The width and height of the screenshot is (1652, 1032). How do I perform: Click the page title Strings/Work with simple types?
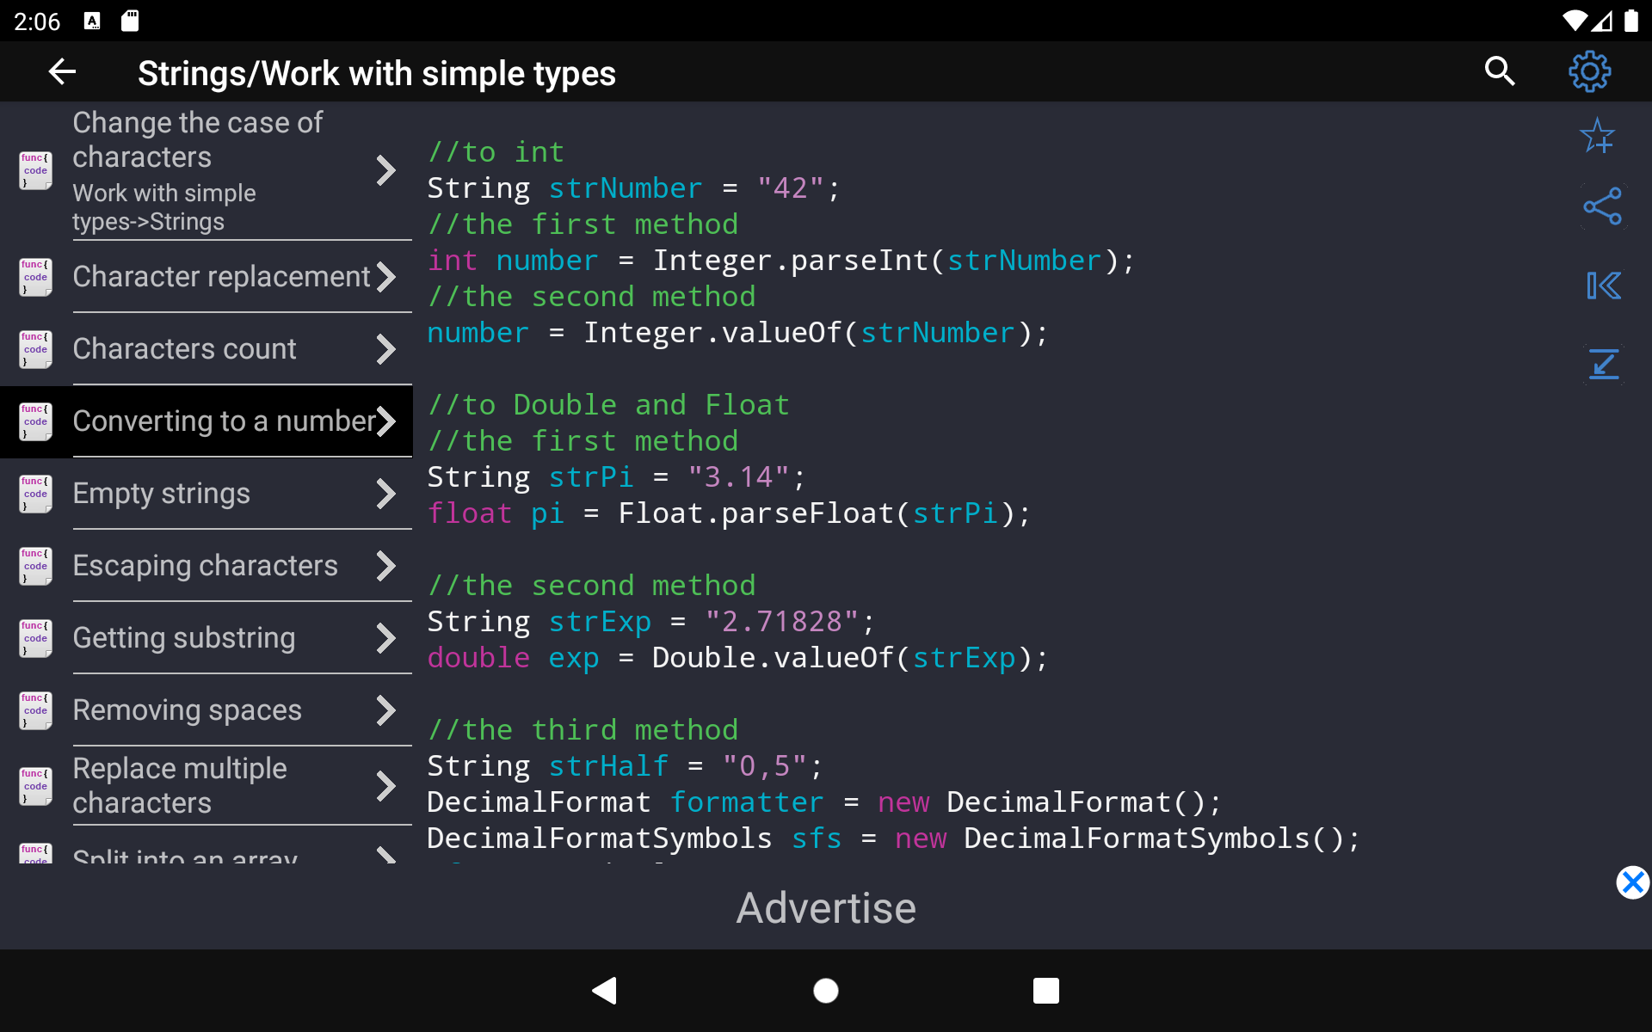tap(377, 73)
